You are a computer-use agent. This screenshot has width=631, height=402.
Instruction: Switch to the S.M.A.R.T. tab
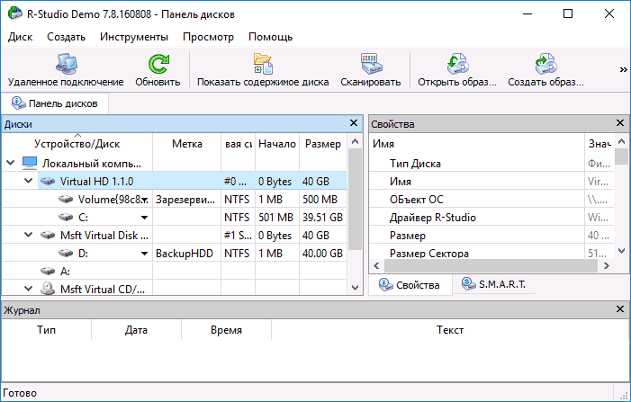point(493,284)
